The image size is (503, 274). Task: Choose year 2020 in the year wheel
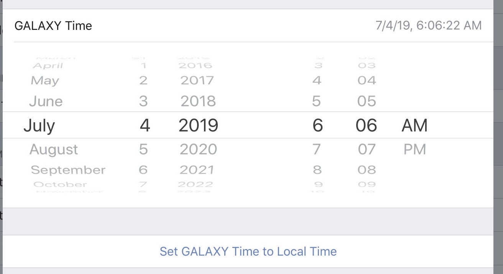pyautogui.click(x=198, y=149)
